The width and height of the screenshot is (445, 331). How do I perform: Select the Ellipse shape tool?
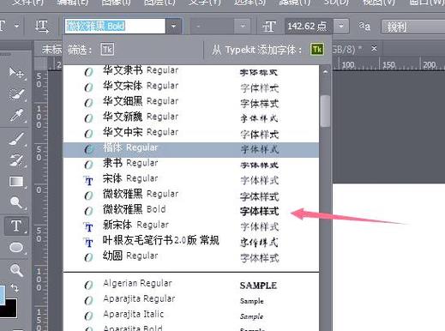point(16,248)
